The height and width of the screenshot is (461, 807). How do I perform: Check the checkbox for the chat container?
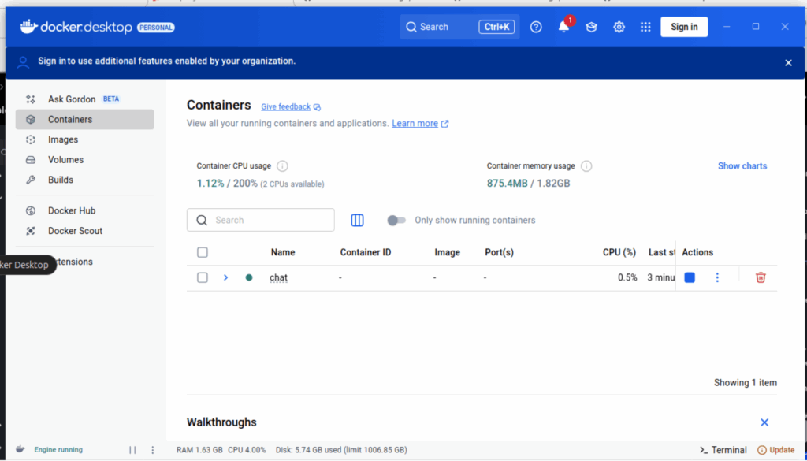(x=203, y=278)
